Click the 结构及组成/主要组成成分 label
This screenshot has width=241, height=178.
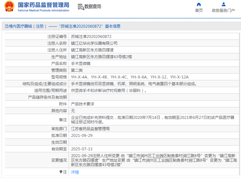(44, 84)
